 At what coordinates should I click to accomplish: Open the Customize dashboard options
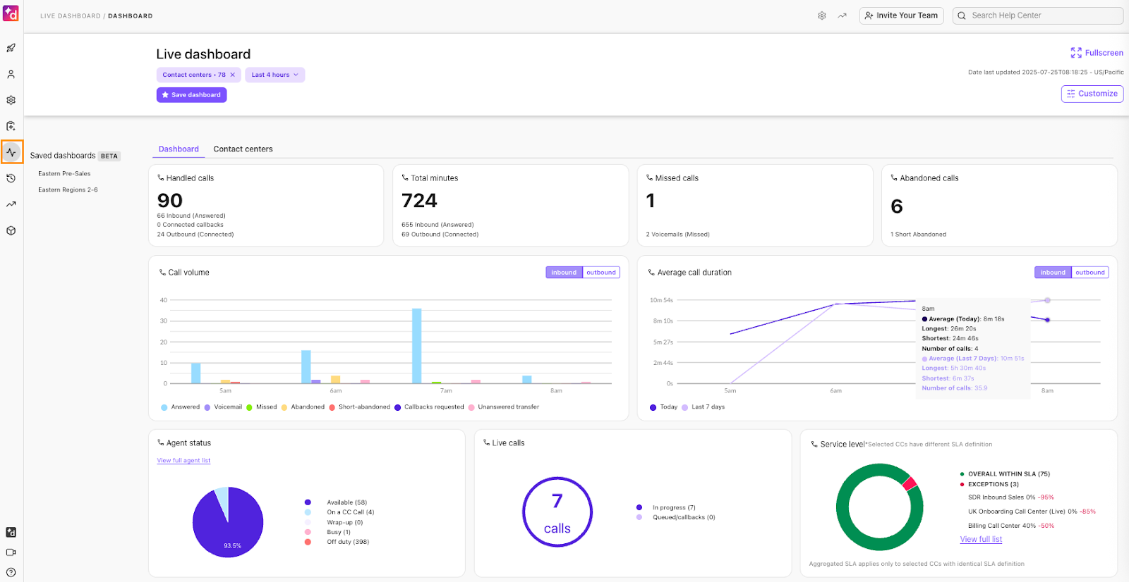click(1092, 94)
